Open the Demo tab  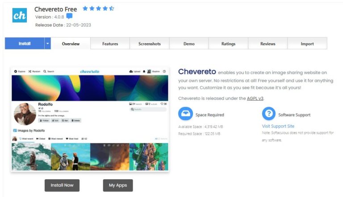pyautogui.click(x=189, y=44)
